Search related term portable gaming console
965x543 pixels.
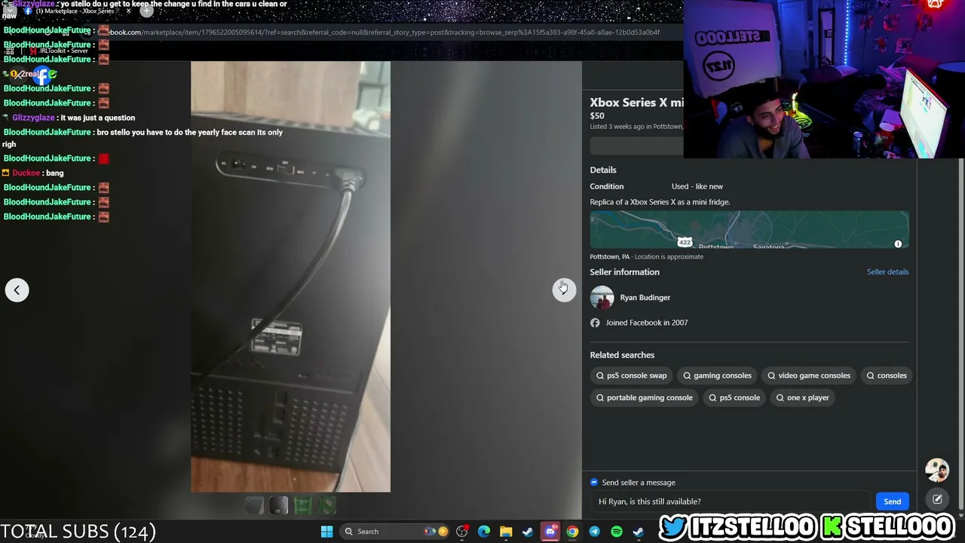point(644,397)
